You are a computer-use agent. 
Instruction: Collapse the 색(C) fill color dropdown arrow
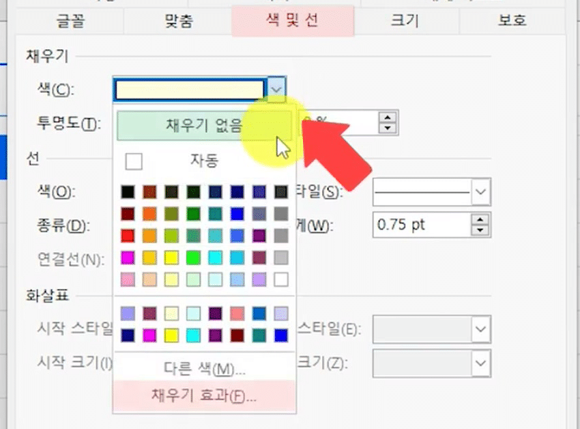276,89
